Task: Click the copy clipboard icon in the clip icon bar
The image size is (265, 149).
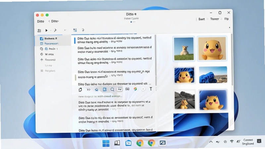Action: click(80, 90)
